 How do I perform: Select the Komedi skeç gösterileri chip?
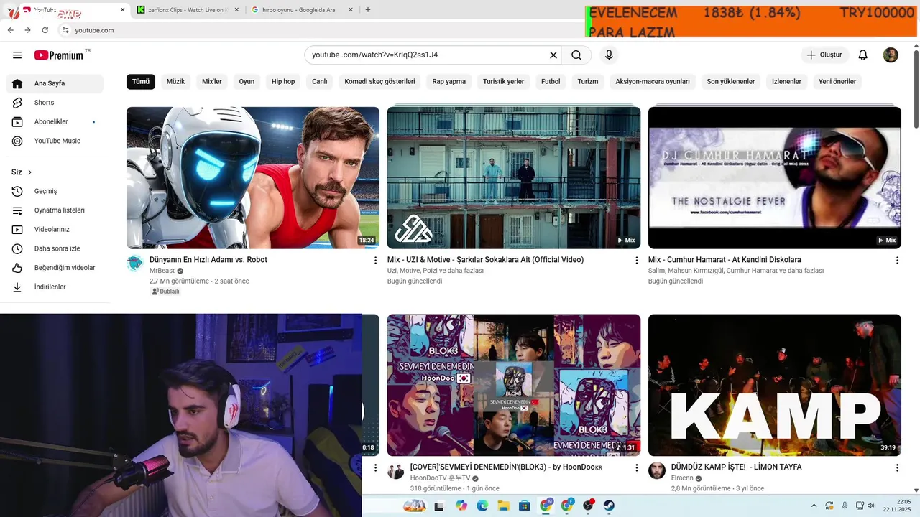[x=379, y=81]
